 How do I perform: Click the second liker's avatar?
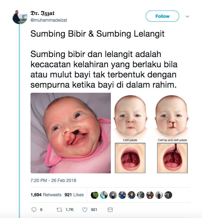pyautogui.click(x=104, y=195)
